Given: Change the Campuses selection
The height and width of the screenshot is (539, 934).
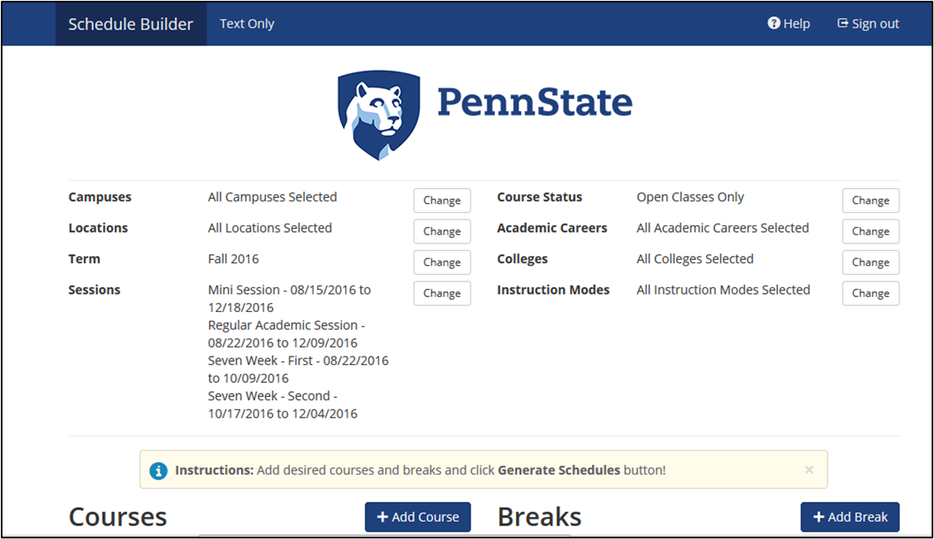Looking at the screenshot, I should (442, 201).
